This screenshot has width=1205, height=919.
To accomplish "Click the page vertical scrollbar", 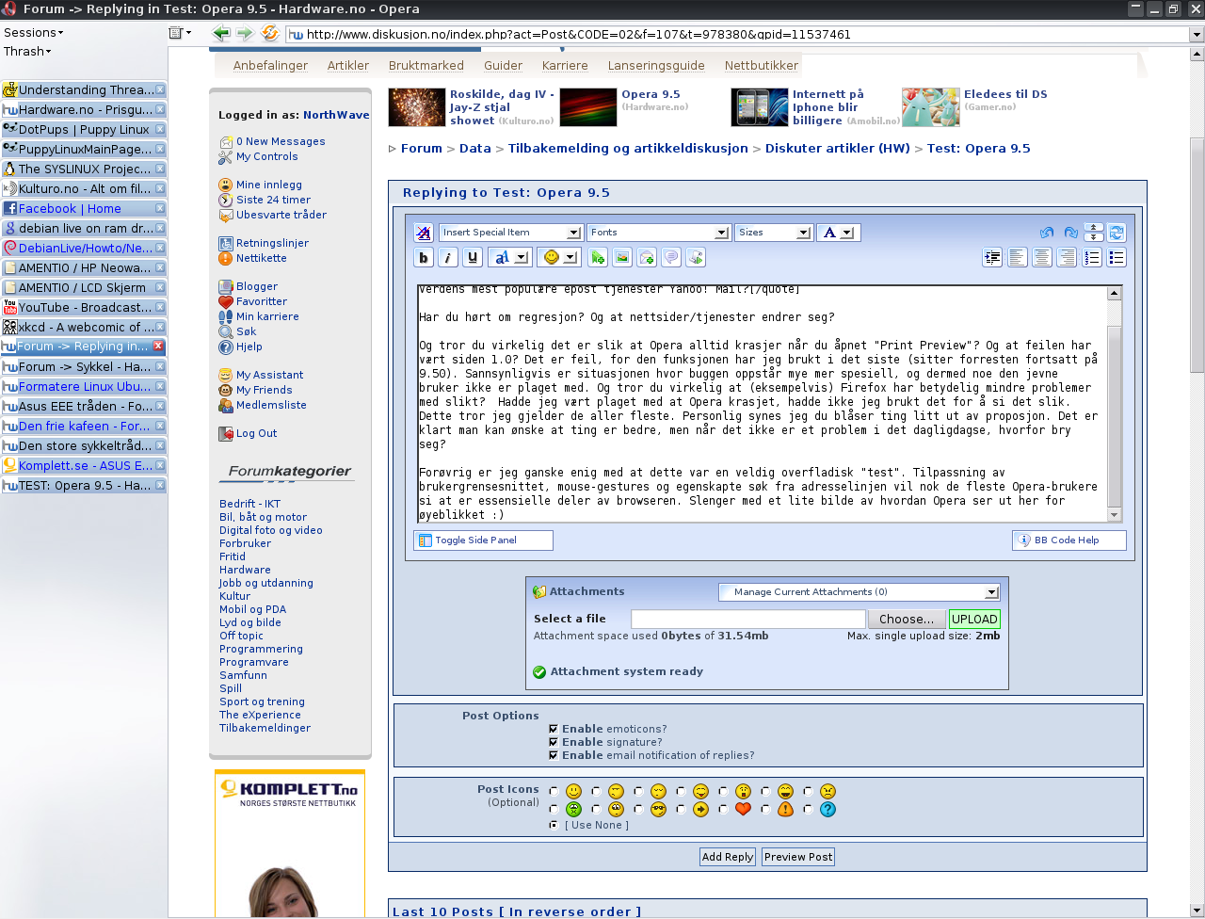I will 1197,480.
